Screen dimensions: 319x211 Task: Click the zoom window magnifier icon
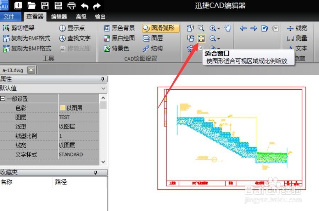pos(201,28)
